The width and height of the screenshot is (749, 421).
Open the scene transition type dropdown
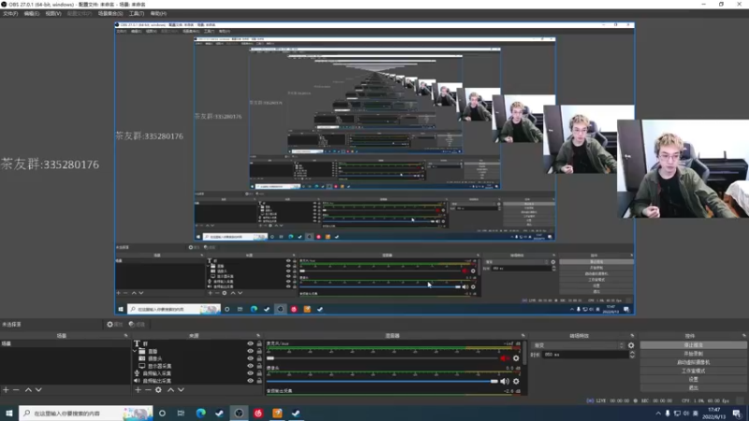[579, 345]
